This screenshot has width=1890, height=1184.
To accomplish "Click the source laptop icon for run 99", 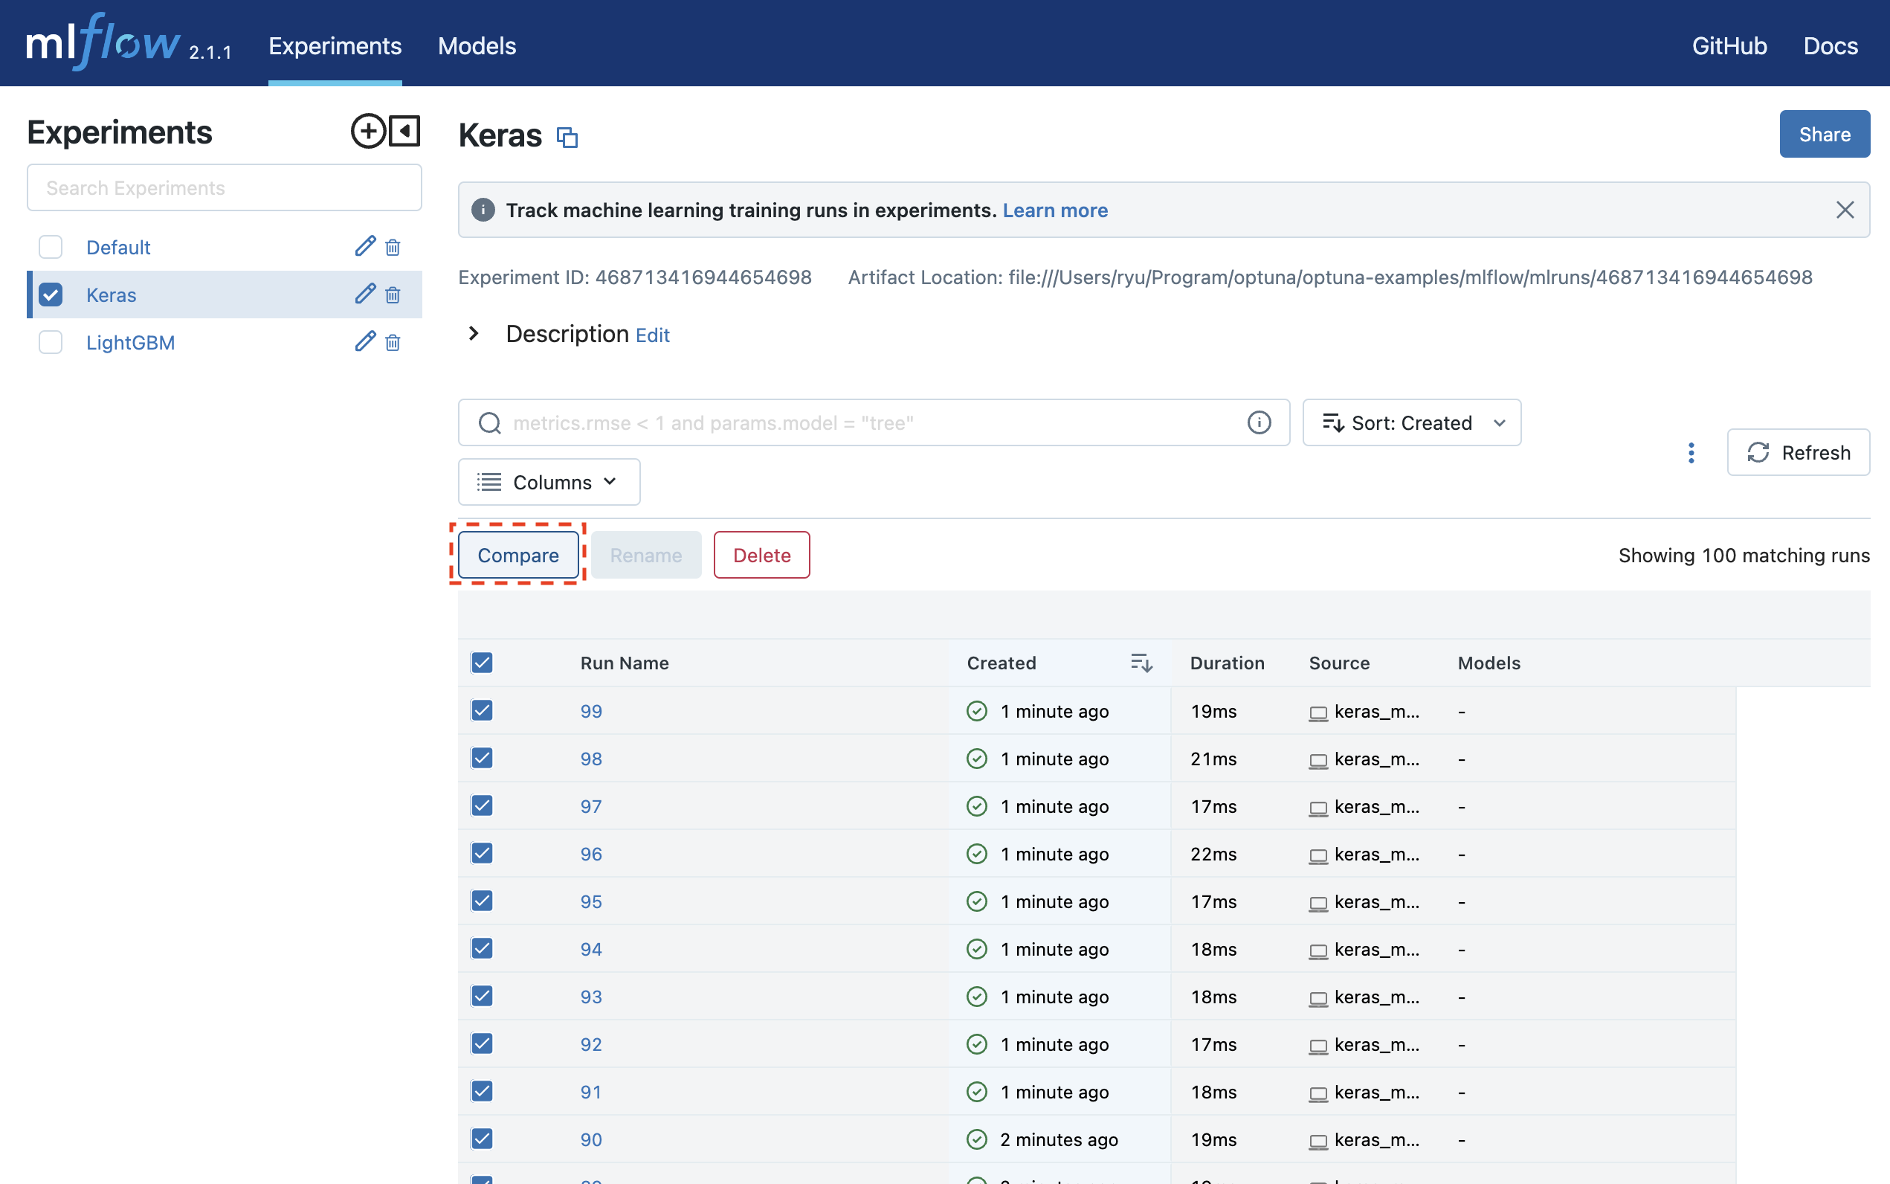I will [1318, 713].
